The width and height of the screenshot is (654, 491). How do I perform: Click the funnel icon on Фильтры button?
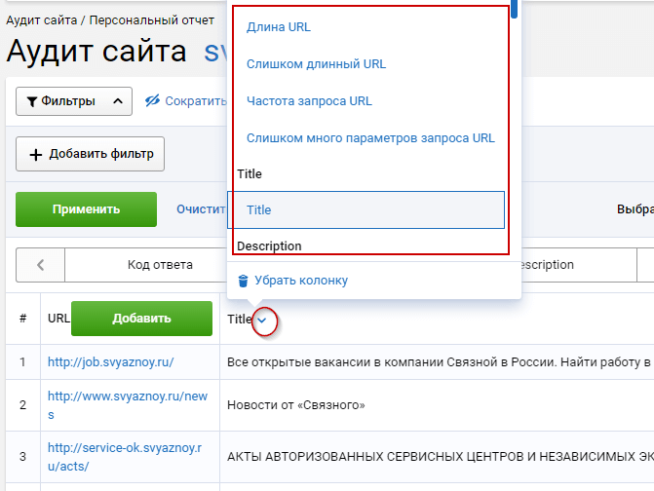pyautogui.click(x=32, y=101)
